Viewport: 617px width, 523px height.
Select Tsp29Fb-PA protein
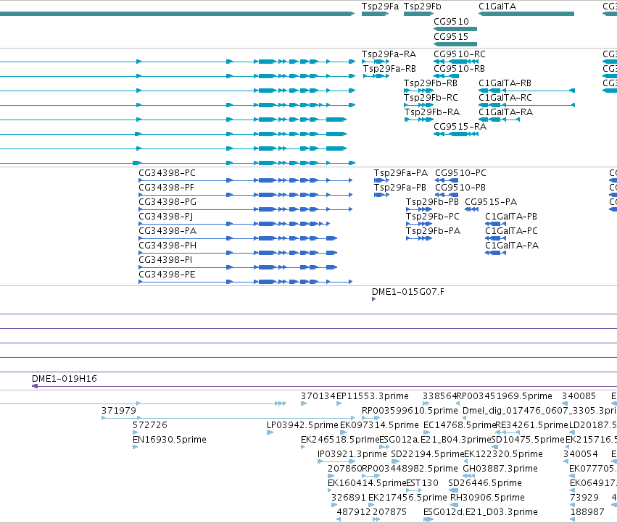click(419, 238)
